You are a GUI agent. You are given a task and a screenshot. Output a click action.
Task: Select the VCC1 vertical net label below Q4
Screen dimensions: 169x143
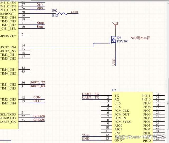click(114, 61)
